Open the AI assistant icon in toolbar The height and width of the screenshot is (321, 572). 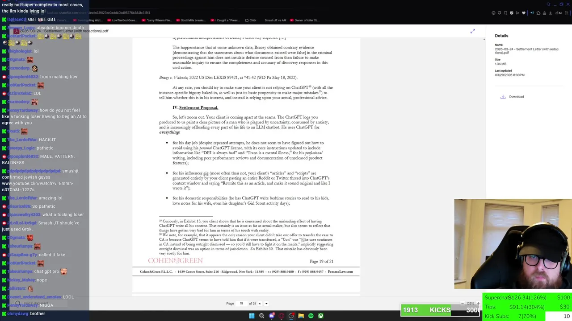pyautogui.click(x=559, y=13)
